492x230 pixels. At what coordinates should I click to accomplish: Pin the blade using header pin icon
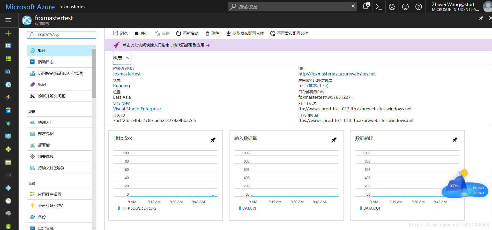(481, 18)
